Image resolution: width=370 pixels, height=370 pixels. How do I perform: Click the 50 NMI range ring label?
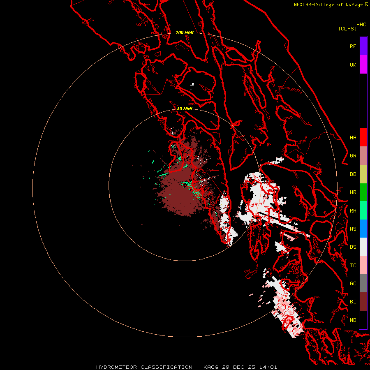click(x=185, y=109)
